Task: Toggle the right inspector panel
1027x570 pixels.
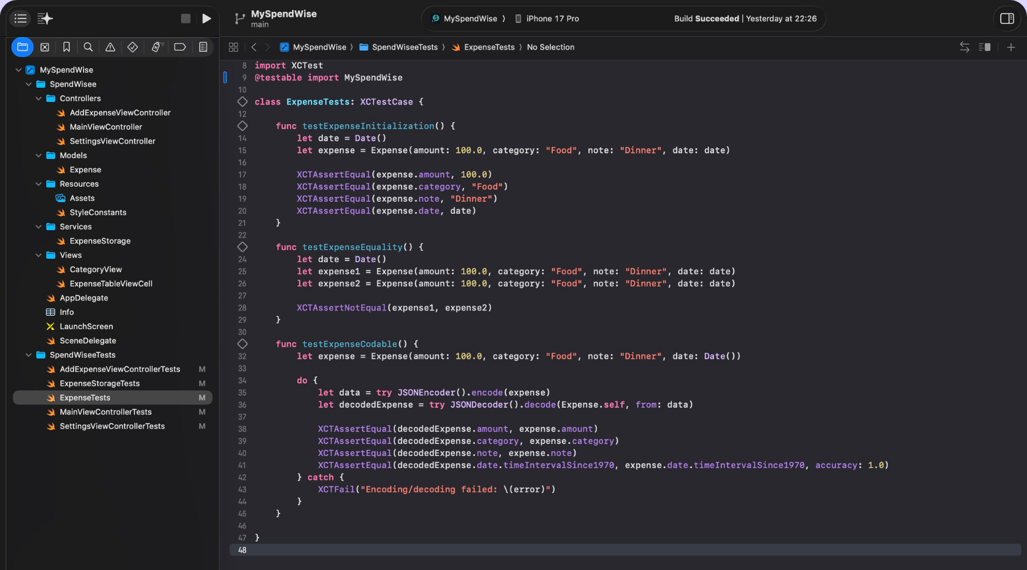Action: 1007,19
